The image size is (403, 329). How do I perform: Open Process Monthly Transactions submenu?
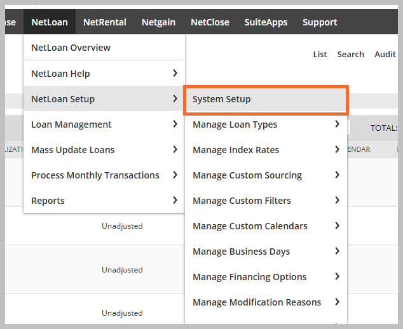click(104, 175)
